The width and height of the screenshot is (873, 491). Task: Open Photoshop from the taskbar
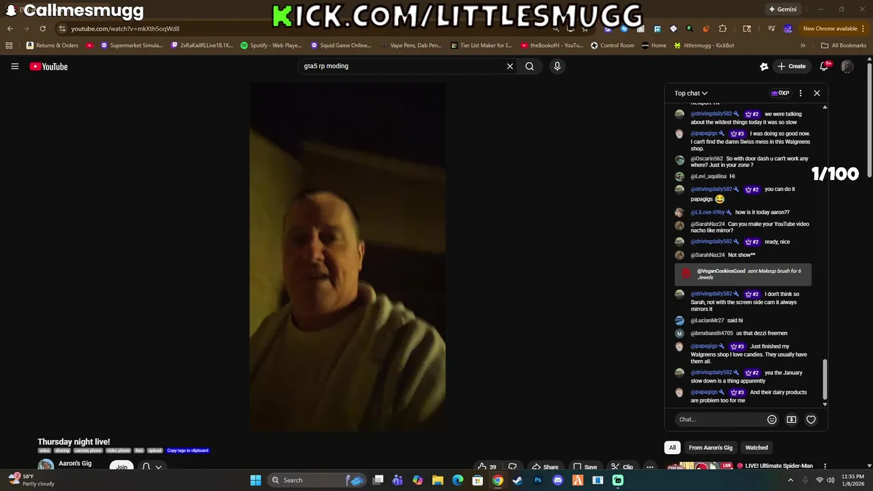(x=537, y=480)
